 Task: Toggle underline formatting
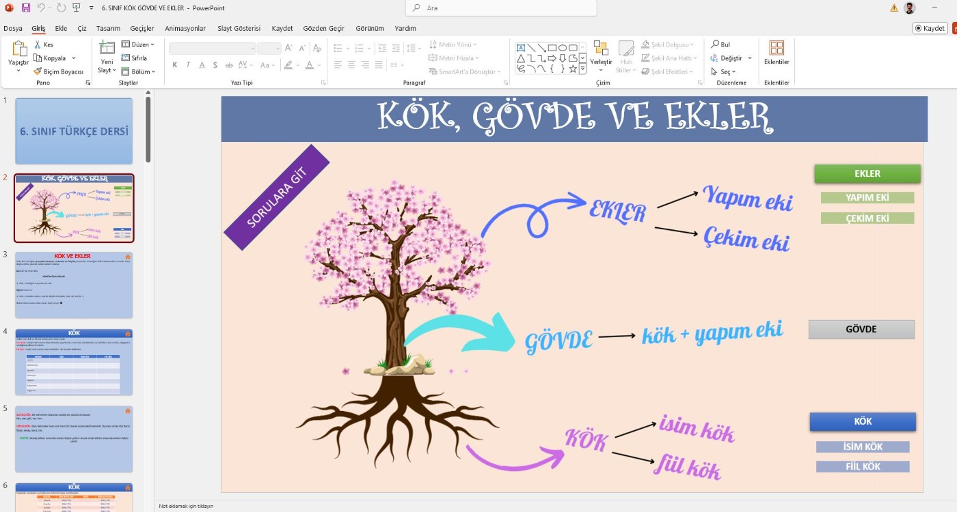click(202, 65)
